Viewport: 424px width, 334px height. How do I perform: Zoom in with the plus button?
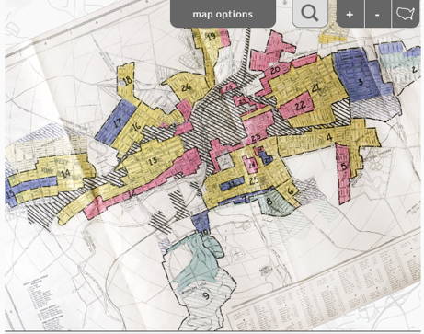coord(350,14)
